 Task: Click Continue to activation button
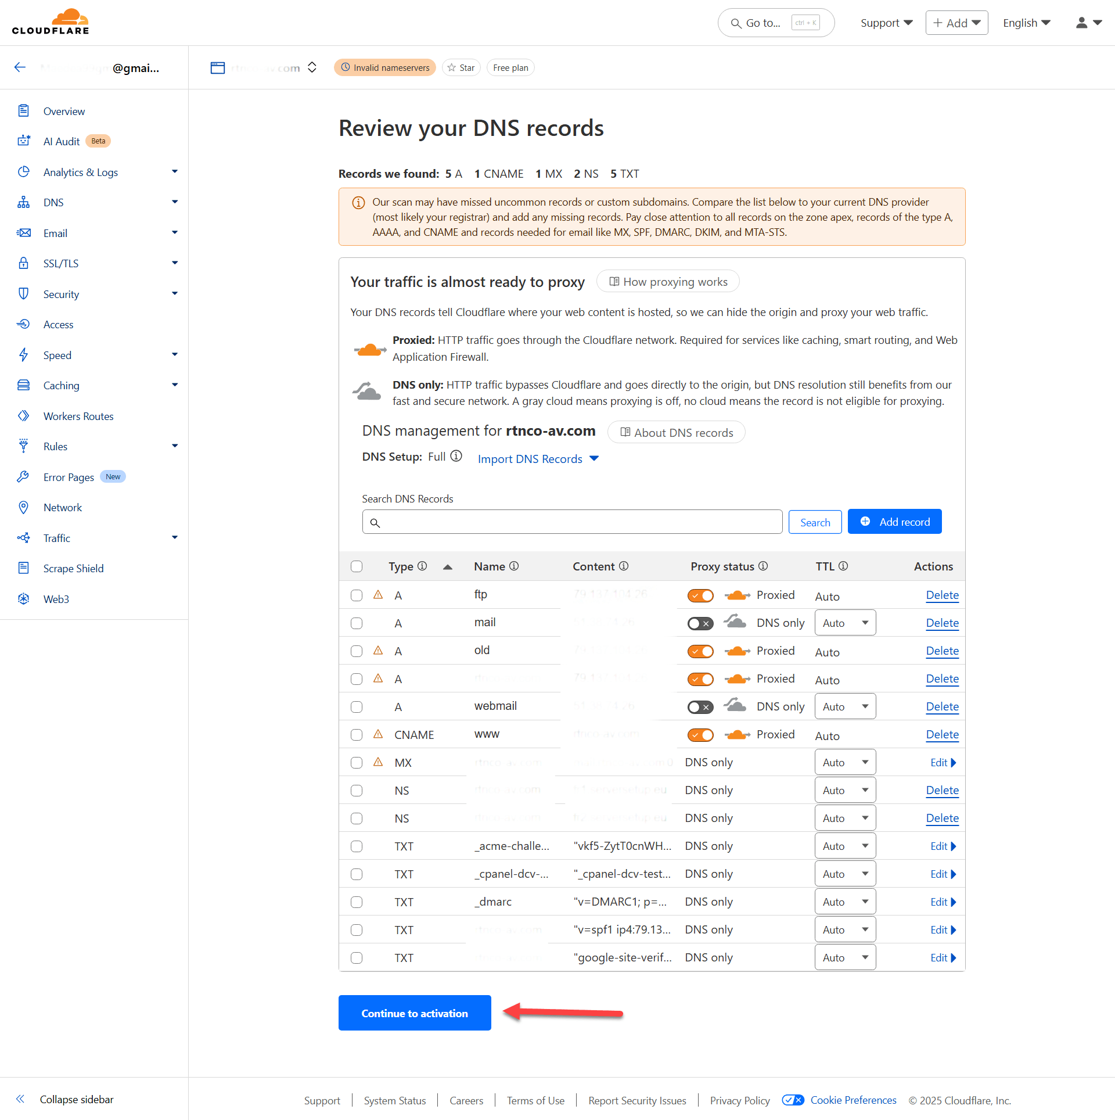(415, 1013)
